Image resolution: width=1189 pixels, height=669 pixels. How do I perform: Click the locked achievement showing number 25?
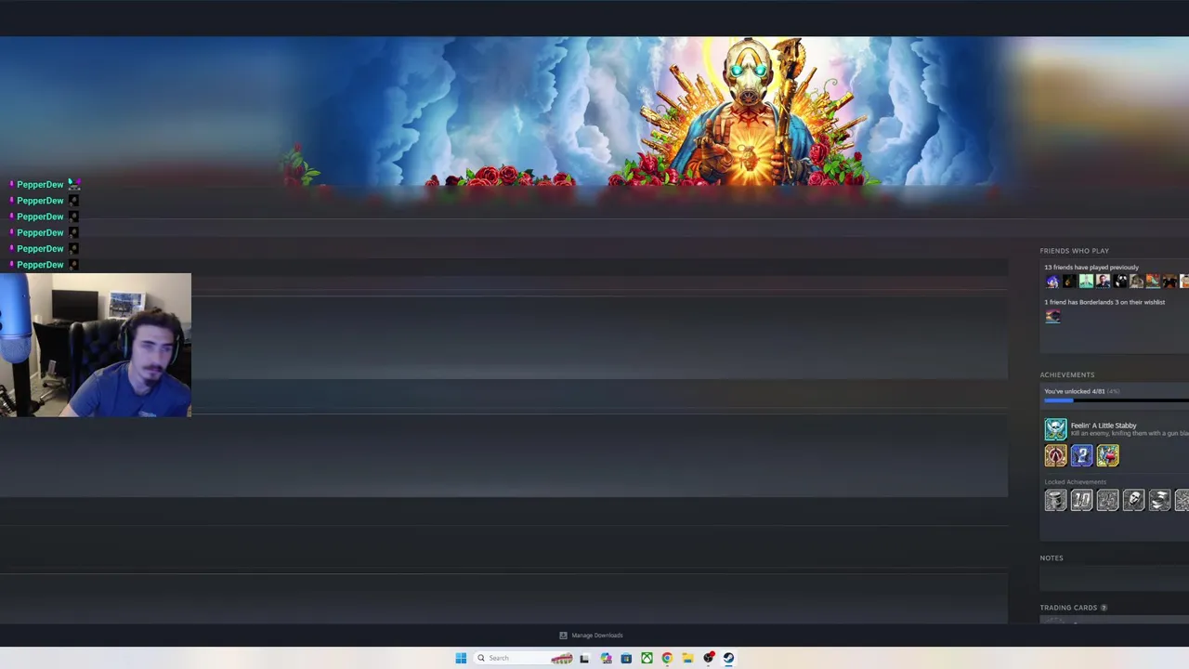coord(1107,501)
